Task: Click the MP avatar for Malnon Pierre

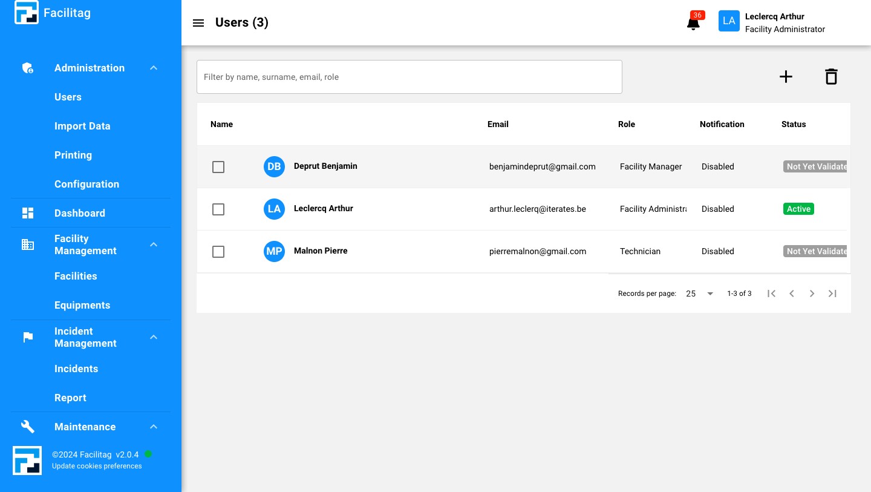Action: click(274, 251)
